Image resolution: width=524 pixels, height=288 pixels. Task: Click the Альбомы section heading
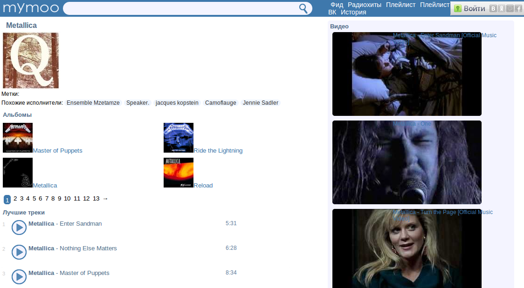[17, 114]
